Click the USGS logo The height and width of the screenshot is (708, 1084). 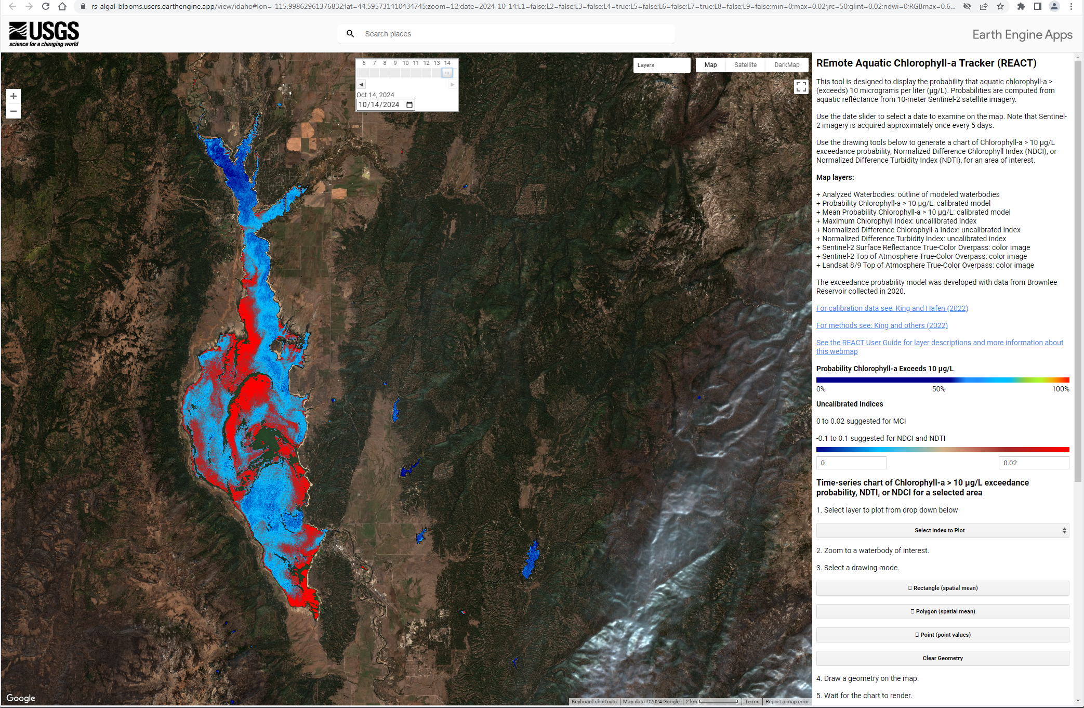click(x=44, y=34)
